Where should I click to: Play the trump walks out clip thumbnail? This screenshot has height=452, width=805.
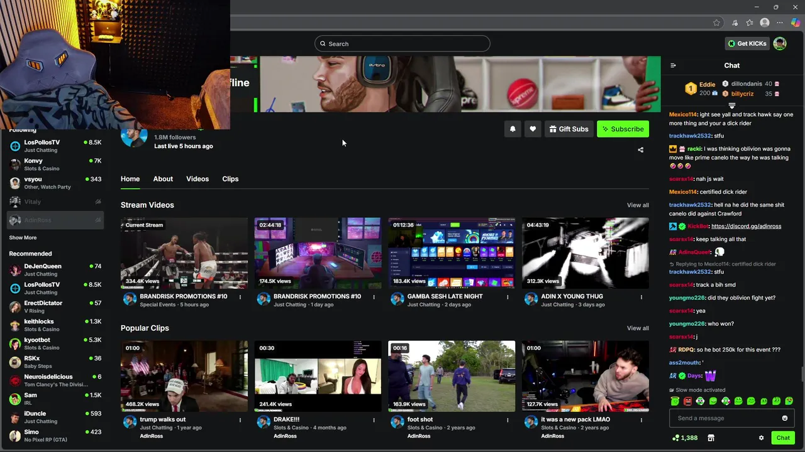click(x=184, y=376)
